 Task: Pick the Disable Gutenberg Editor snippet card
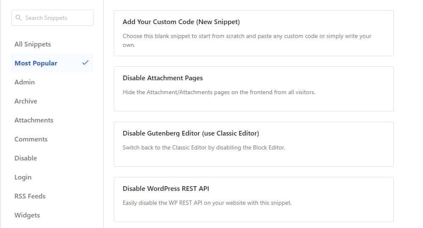(x=253, y=144)
